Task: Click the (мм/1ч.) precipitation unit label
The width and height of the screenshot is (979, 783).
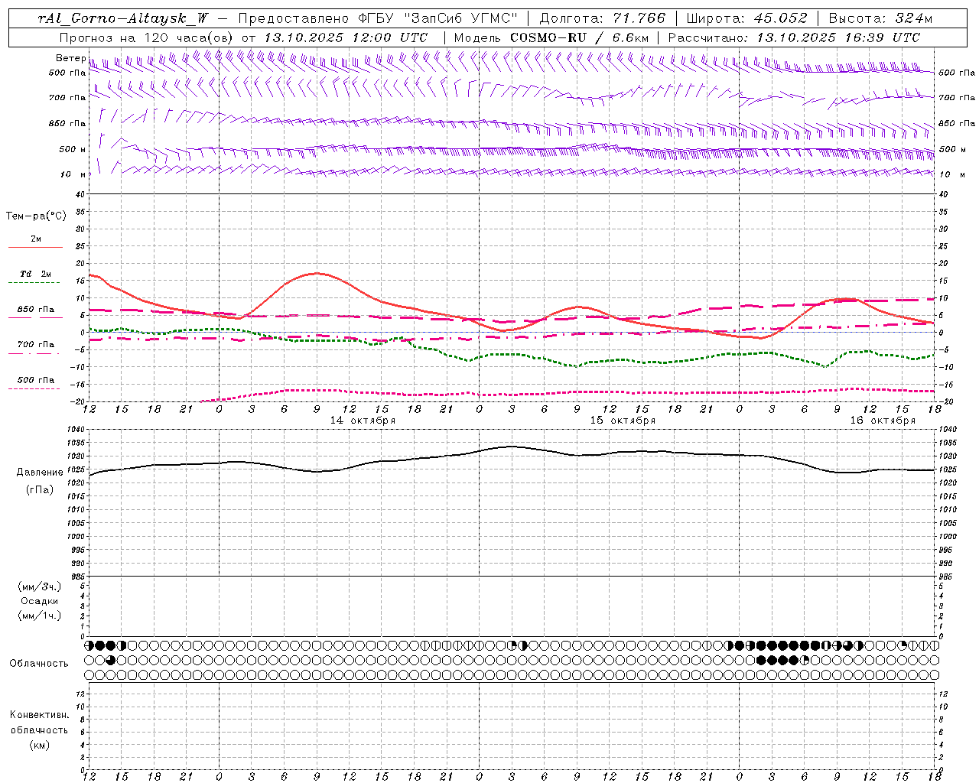Action: click(40, 616)
